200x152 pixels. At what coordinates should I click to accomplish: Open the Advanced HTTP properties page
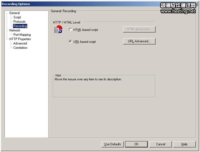20,43
